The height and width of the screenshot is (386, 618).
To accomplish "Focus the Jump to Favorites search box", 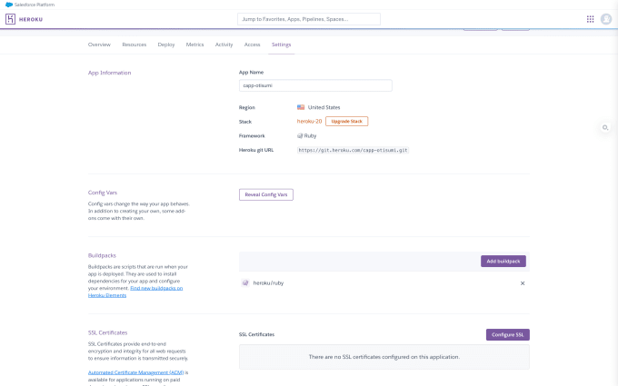I will point(309,19).
